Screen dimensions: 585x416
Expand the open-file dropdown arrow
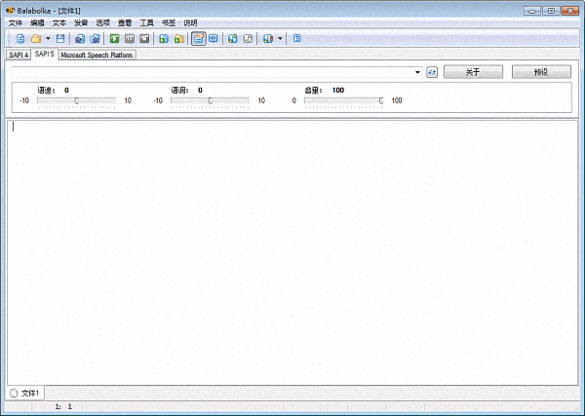coord(48,38)
